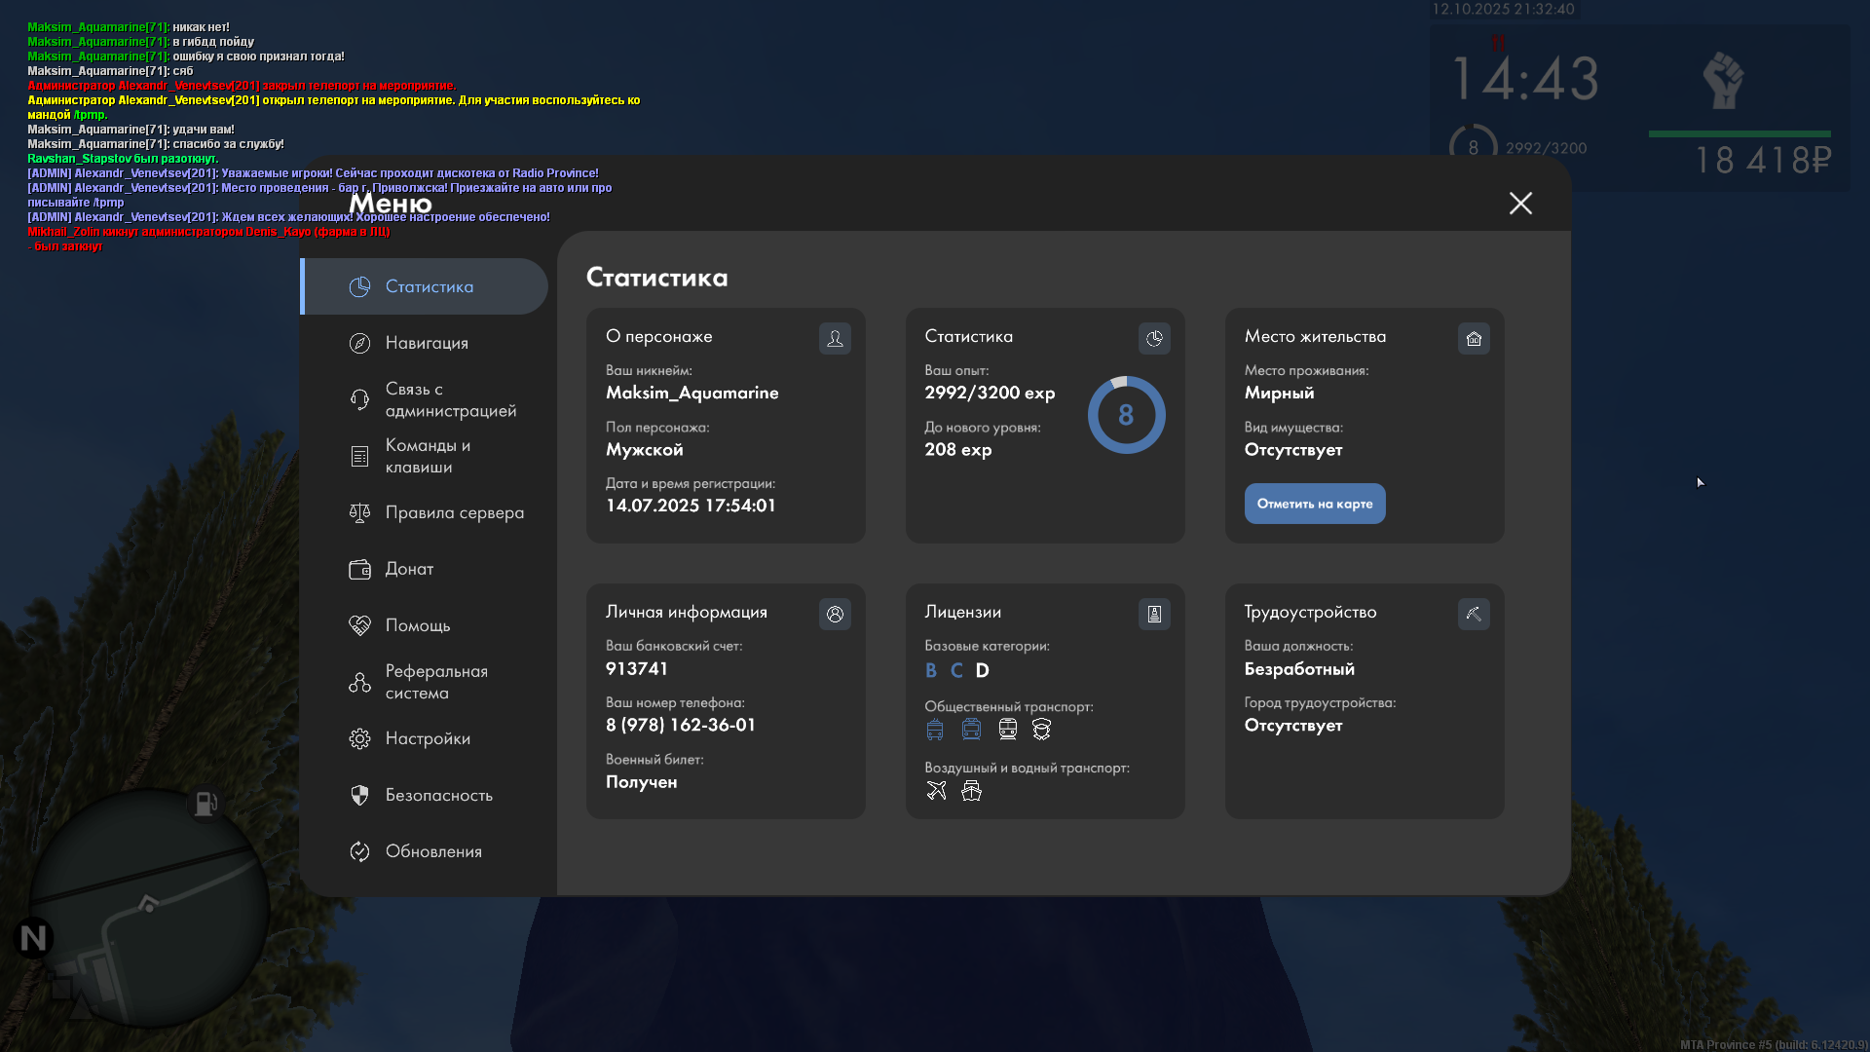Click the pie chart icon in Статистика card
The width and height of the screenshot is (1870, 1052).
click(x=1154, y=338)
